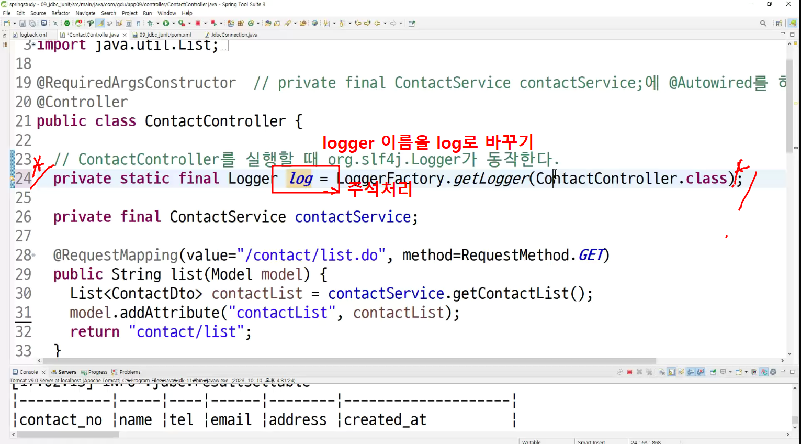Click the 'log' variable on line 24

pyautogui.click(x=301, y=179)
